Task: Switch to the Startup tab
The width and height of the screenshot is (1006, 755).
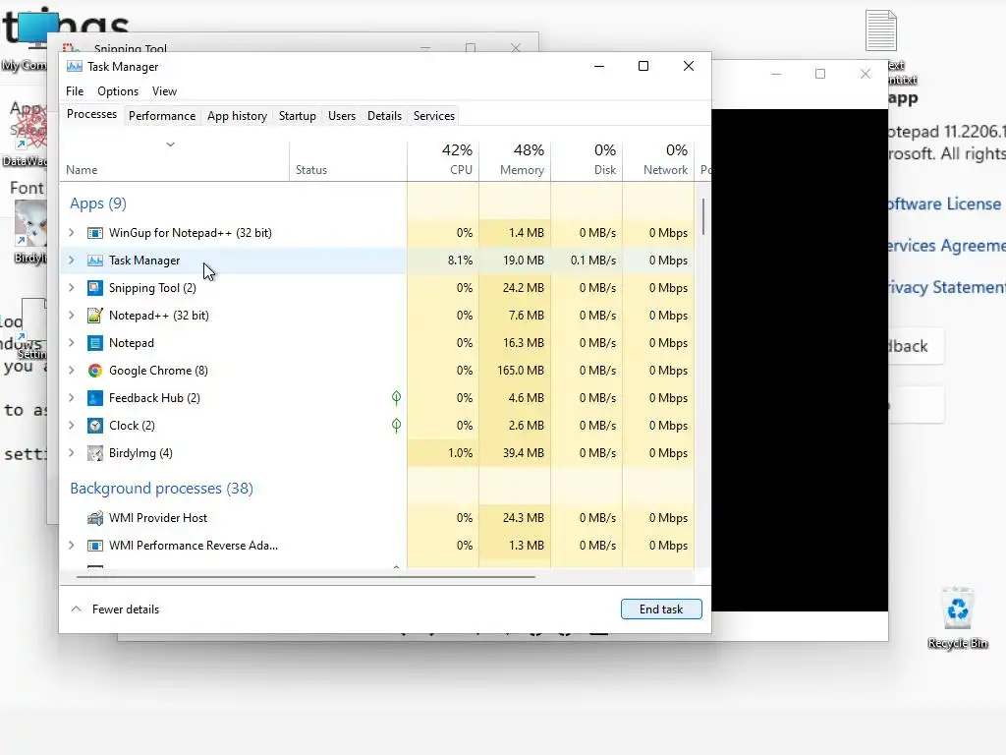Action: (297, 116)
